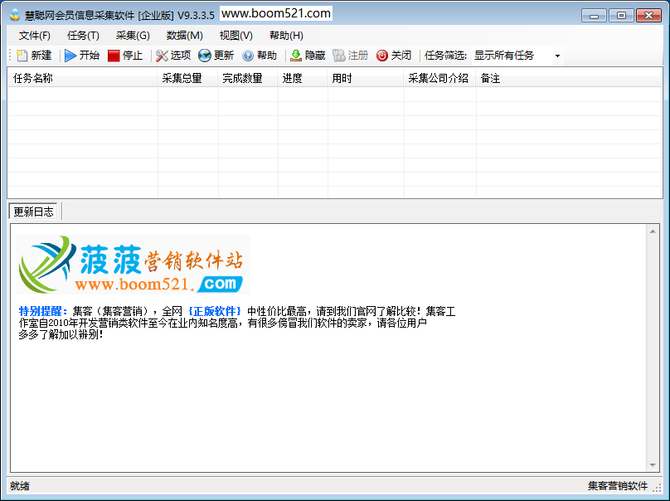Click the log panel scrollbar up arrow
This screenshot has width=670, height=501.
[653, 231]
